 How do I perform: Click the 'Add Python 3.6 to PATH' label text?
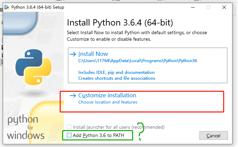(98, 135)
